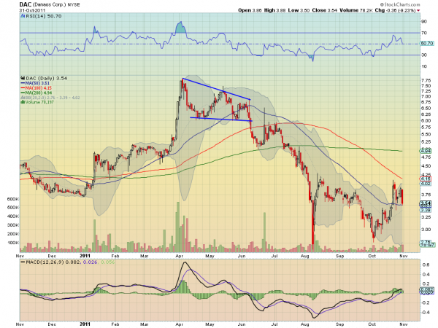Click the 'DAC (Daily) 3.54' legend entry
The height and width of the screenshot is (328, 438).
[47, 79]
